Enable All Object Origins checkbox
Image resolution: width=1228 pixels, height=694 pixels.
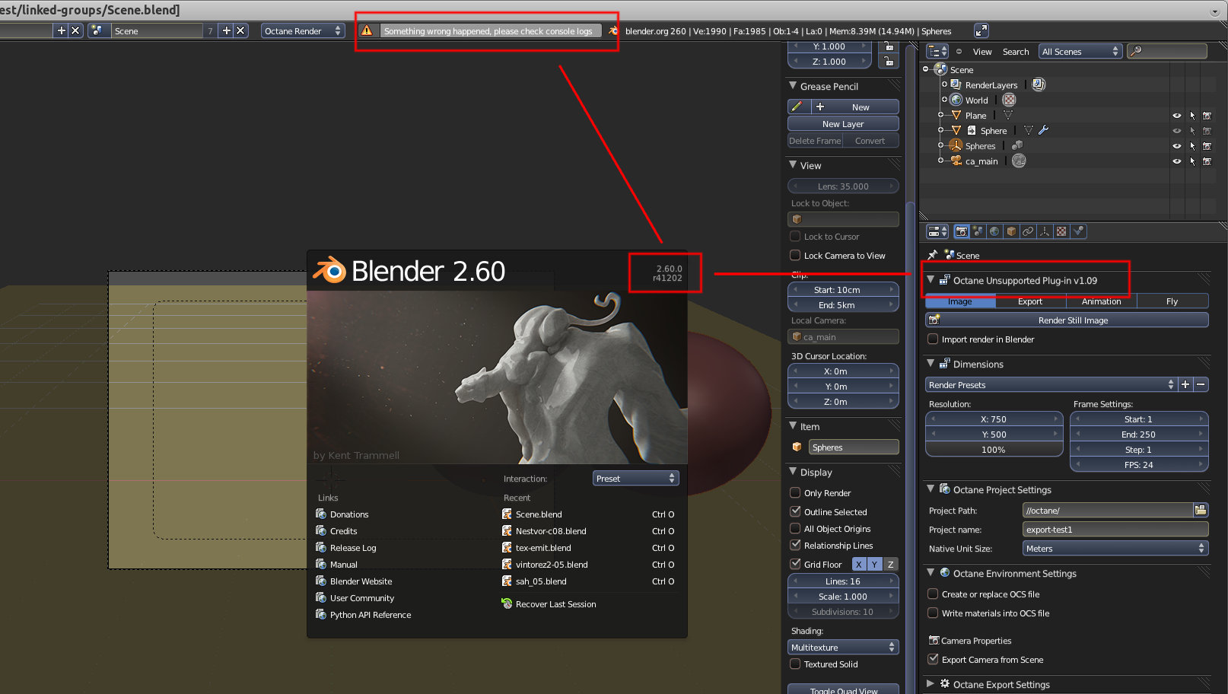795,528
